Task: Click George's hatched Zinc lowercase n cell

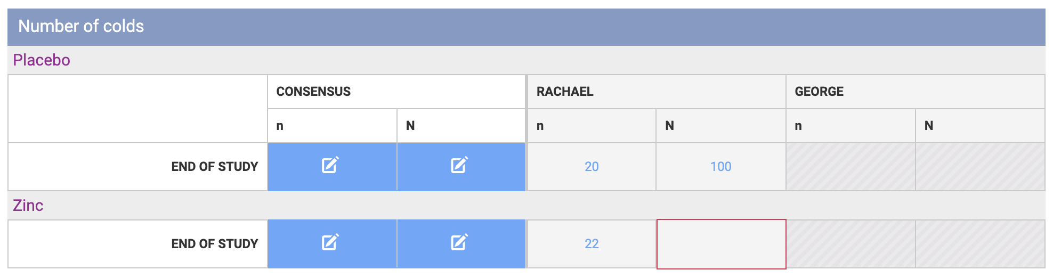Action: coord(851,244)
